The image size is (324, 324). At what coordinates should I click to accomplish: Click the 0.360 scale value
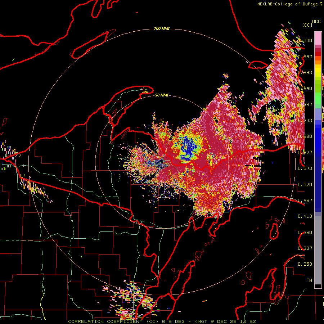coord(305,233)
